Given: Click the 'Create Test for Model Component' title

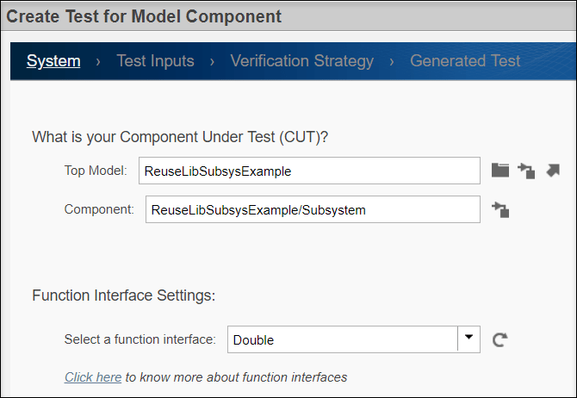Looking at the screenshot, I should point(144,16).
